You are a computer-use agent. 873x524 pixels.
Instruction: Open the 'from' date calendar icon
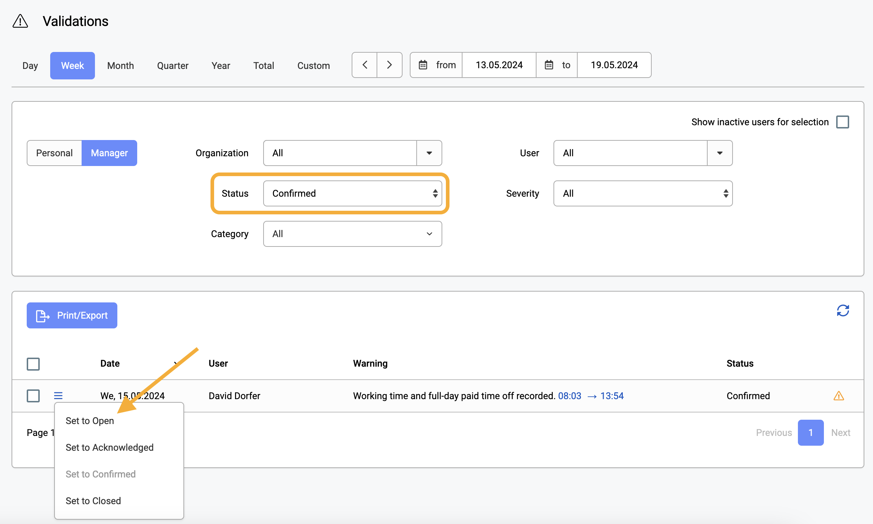(423, 65)
